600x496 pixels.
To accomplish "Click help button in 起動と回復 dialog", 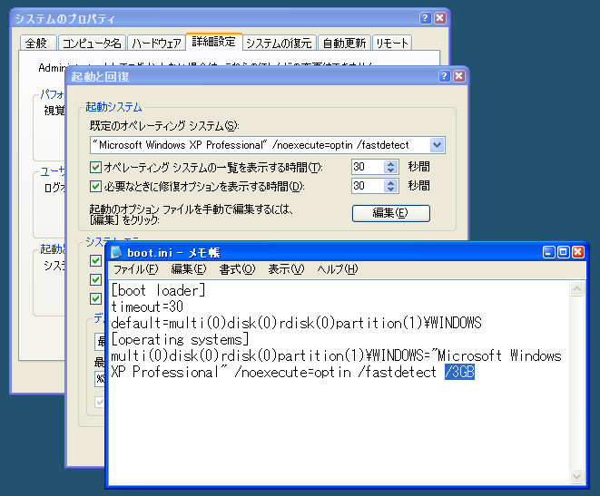I will pyautogui.click(x=444, y=76).
